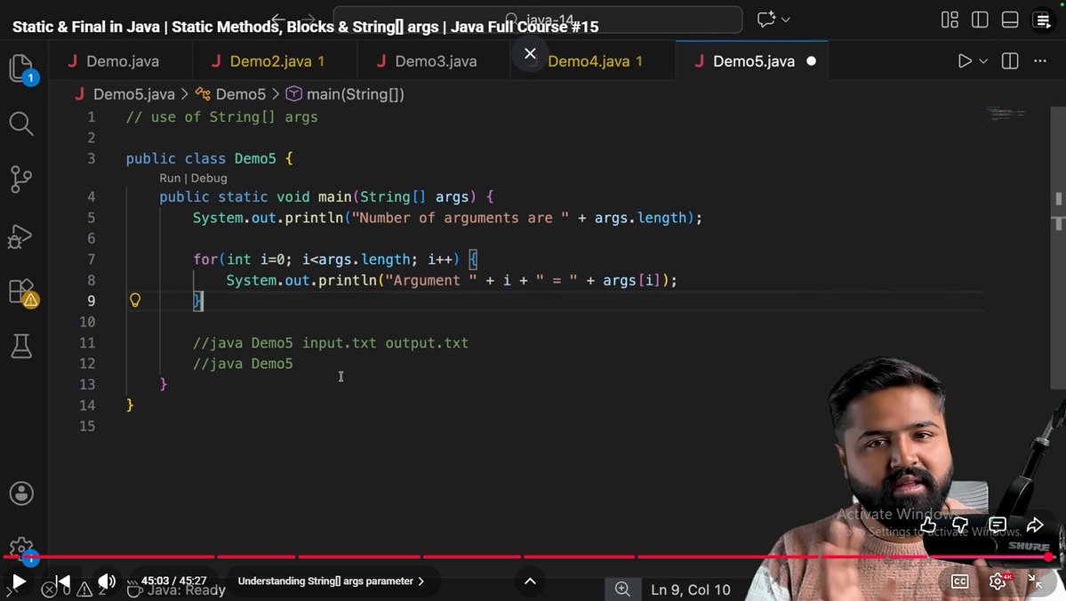Expand the up chevron in the player bar
The image size is (1066, 601).
(x=530, y=581)
